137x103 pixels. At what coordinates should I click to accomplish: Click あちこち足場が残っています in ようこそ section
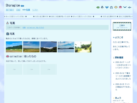121,48
